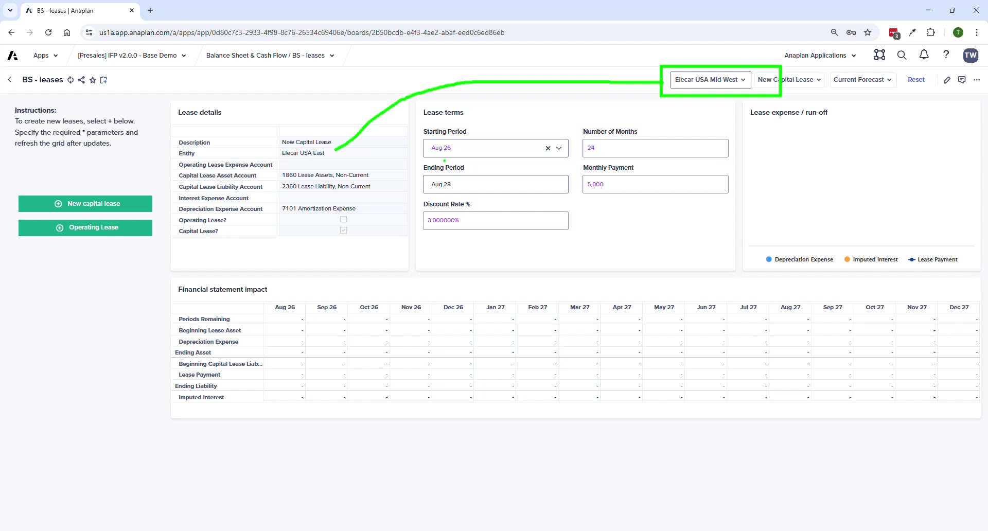Screen dimensions: 988x531
Task: Open the Anaplan Applications menu
Action: pos(820,55)
